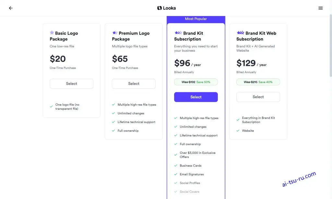
Task: Click the checkmark beside Business Cards
Action: click(x=175, y=166)
